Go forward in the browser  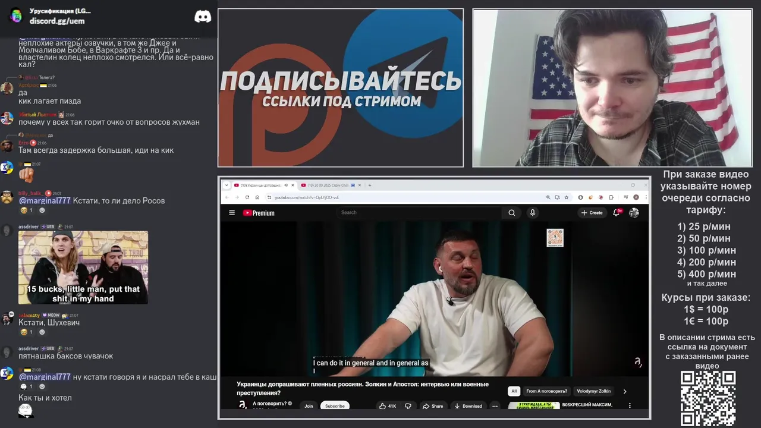(237, 197)
